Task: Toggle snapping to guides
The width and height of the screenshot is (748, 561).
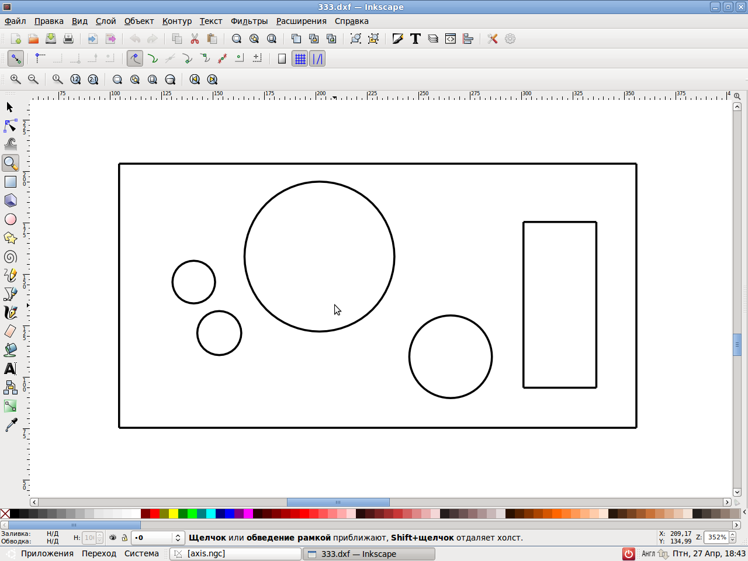Action: [x=317, y=58]
